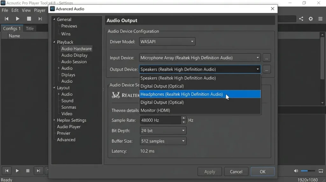Viewport: 326px width, 182px height.
Task: Open the hamburger menu icon
Action: (320, 19)
